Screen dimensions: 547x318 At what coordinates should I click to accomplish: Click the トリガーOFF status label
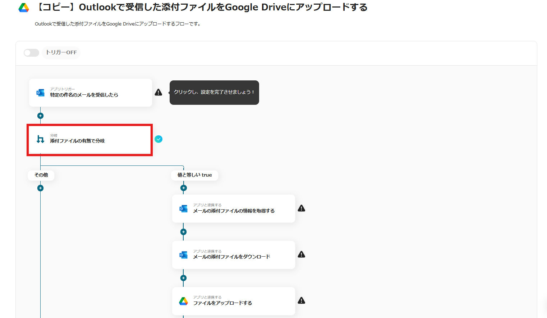point(61,53)
